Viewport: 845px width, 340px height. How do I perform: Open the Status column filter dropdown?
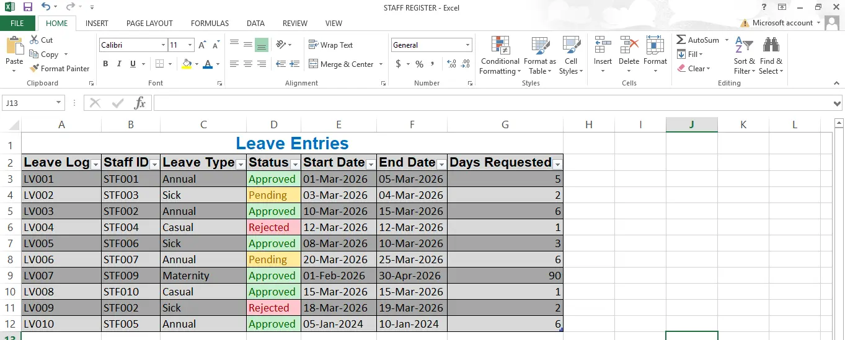pos(295,164)
